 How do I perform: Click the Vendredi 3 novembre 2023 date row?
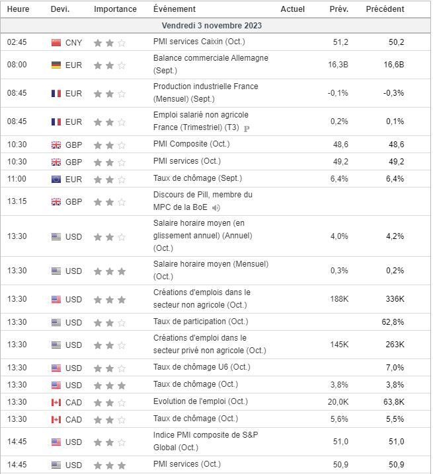[216, 25]
